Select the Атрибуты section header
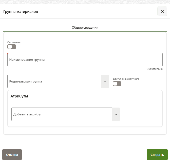This screenshot has width=170, height=165. 19,96
